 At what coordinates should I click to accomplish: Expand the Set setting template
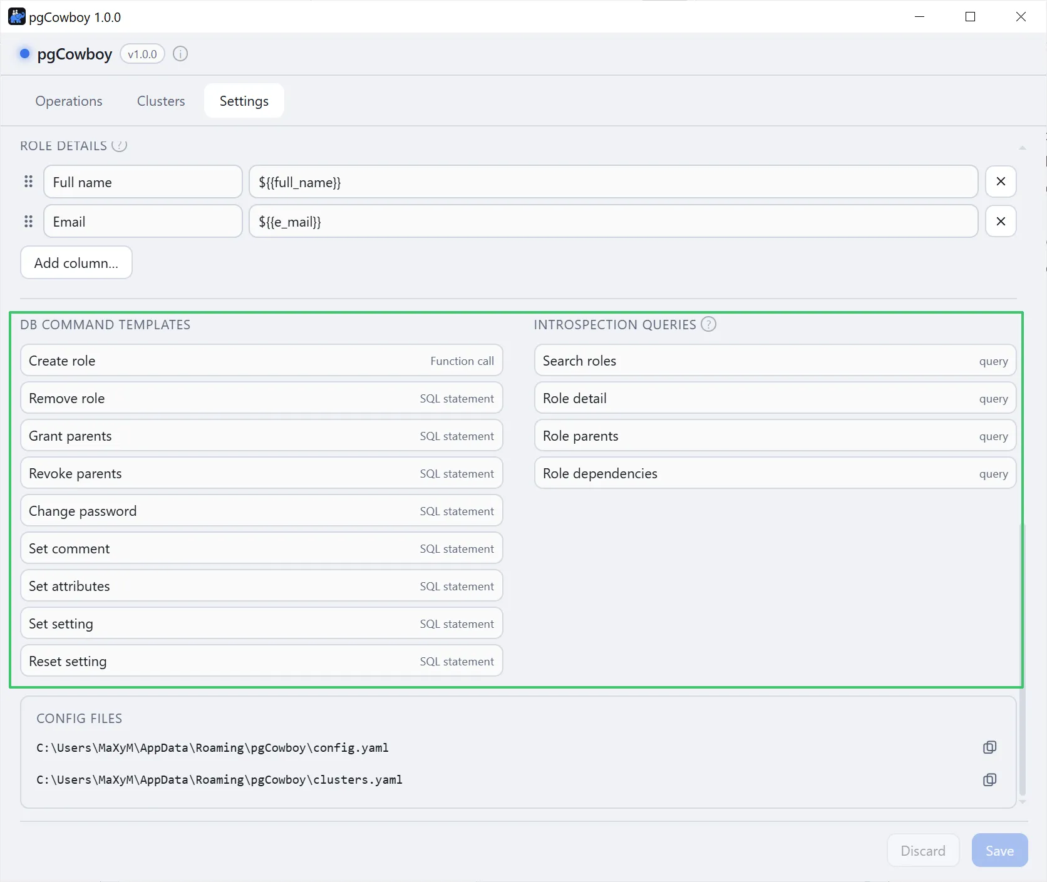click(x=262, y=623)
